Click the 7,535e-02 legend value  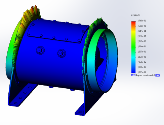142,62
